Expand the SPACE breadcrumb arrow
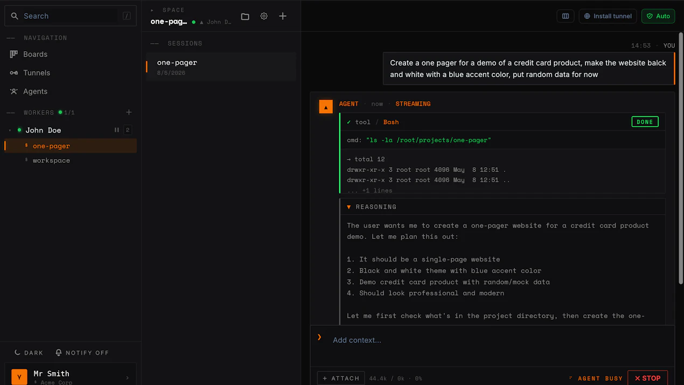This screenshot has width=684, height=385. [152, 10]
